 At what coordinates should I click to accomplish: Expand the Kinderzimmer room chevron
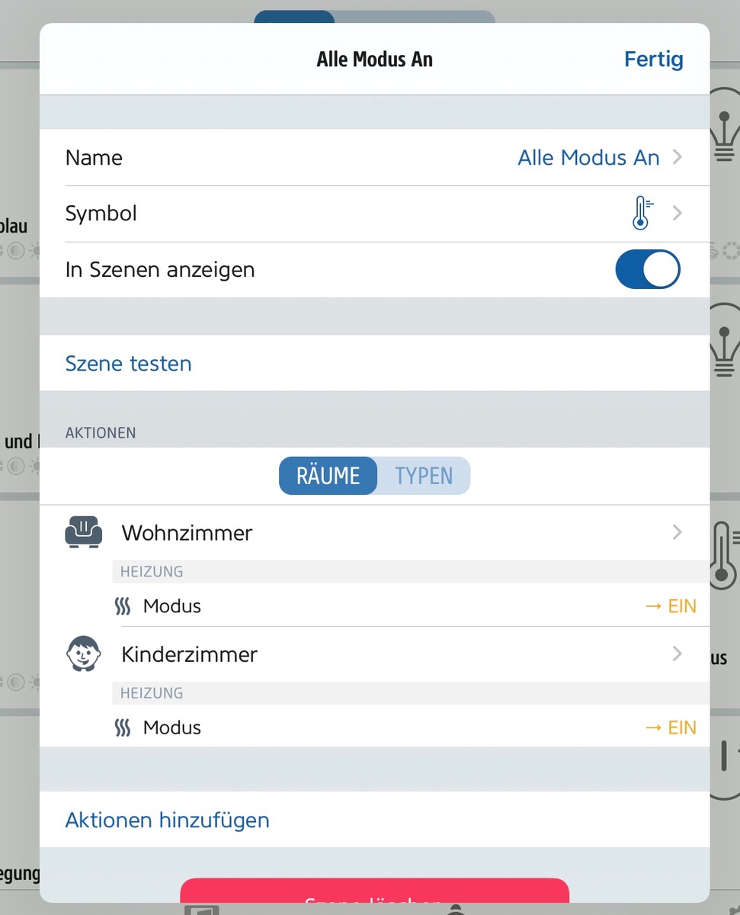[x=677, y=654]
